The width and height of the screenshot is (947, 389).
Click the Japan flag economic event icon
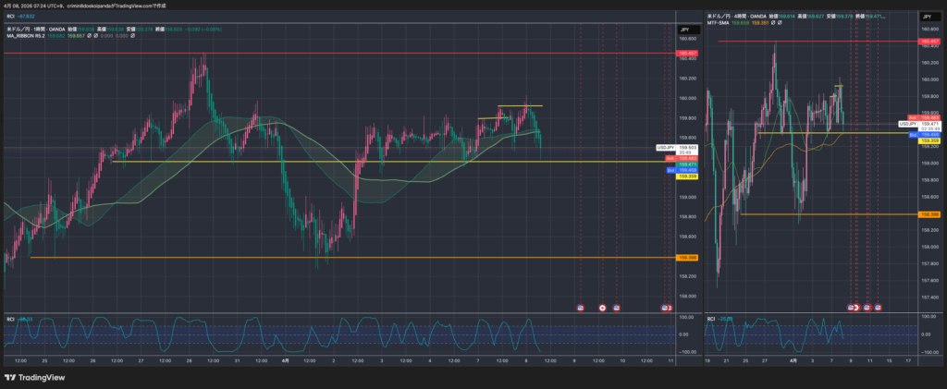[x=603, y=307]
